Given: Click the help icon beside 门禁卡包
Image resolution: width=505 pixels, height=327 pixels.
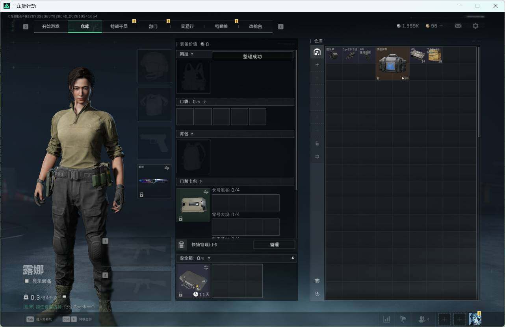Looking at the screenshot, I should (x=201, y=182).
